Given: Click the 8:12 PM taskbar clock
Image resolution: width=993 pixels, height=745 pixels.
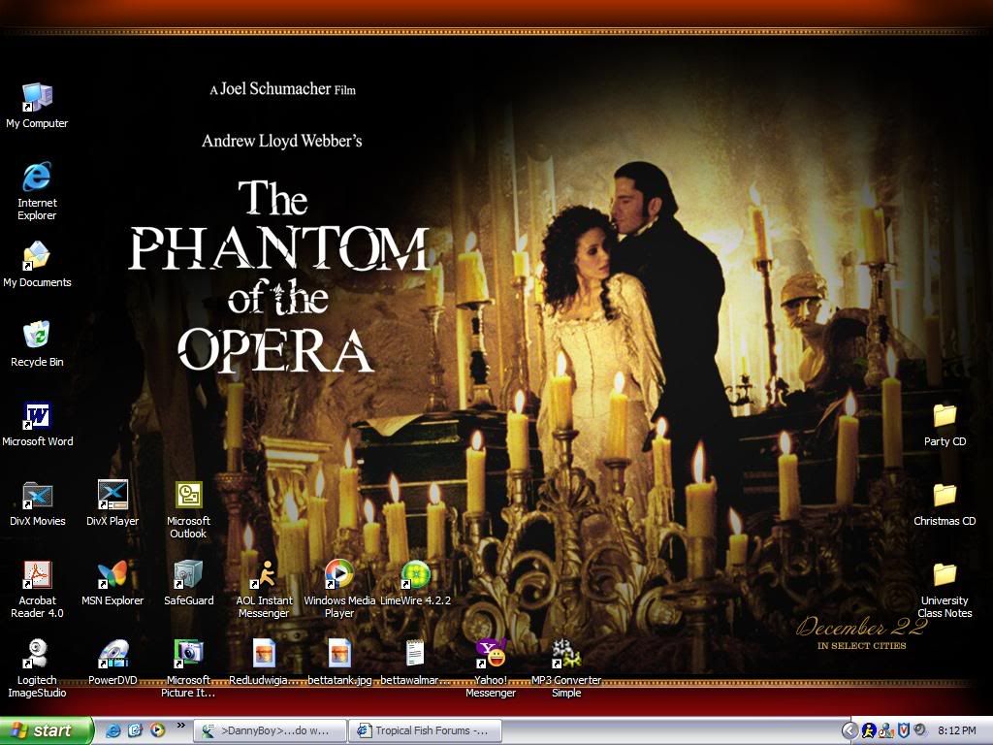Looking at the screenshot, I should coord(957,730).
